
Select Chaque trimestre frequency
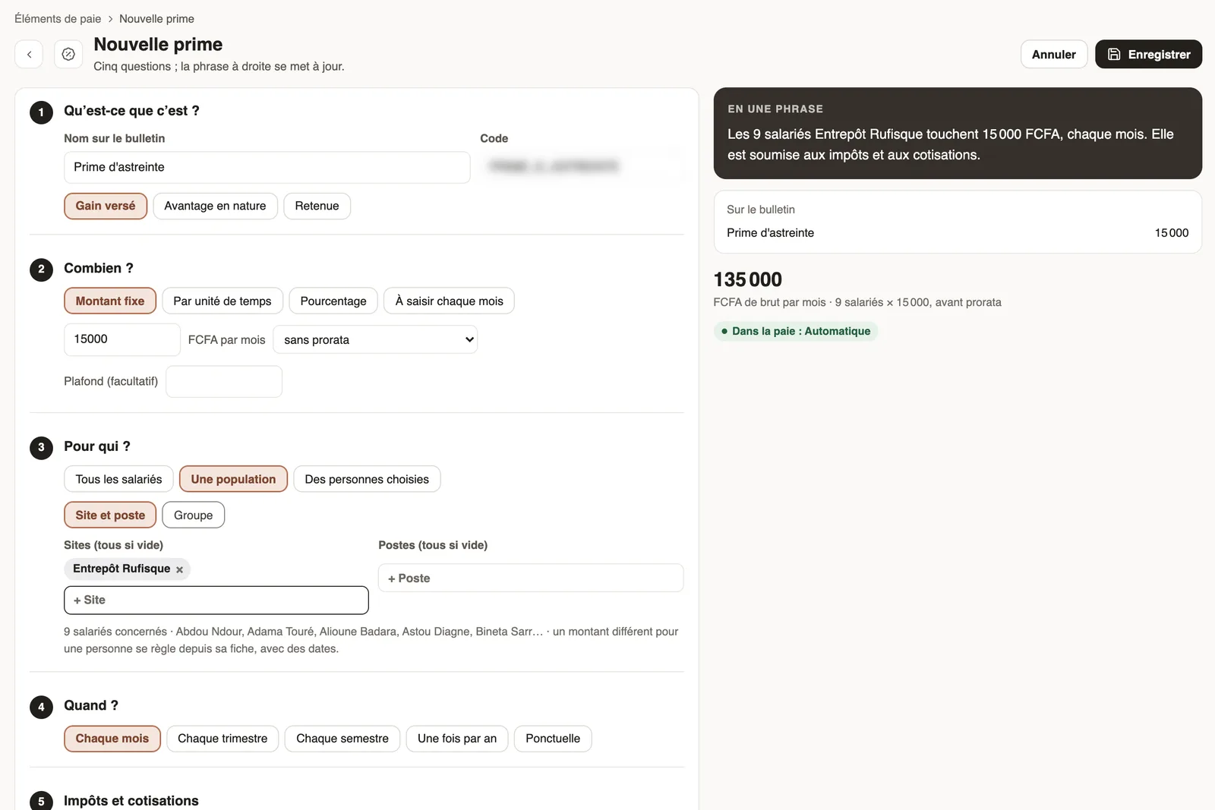222,739
